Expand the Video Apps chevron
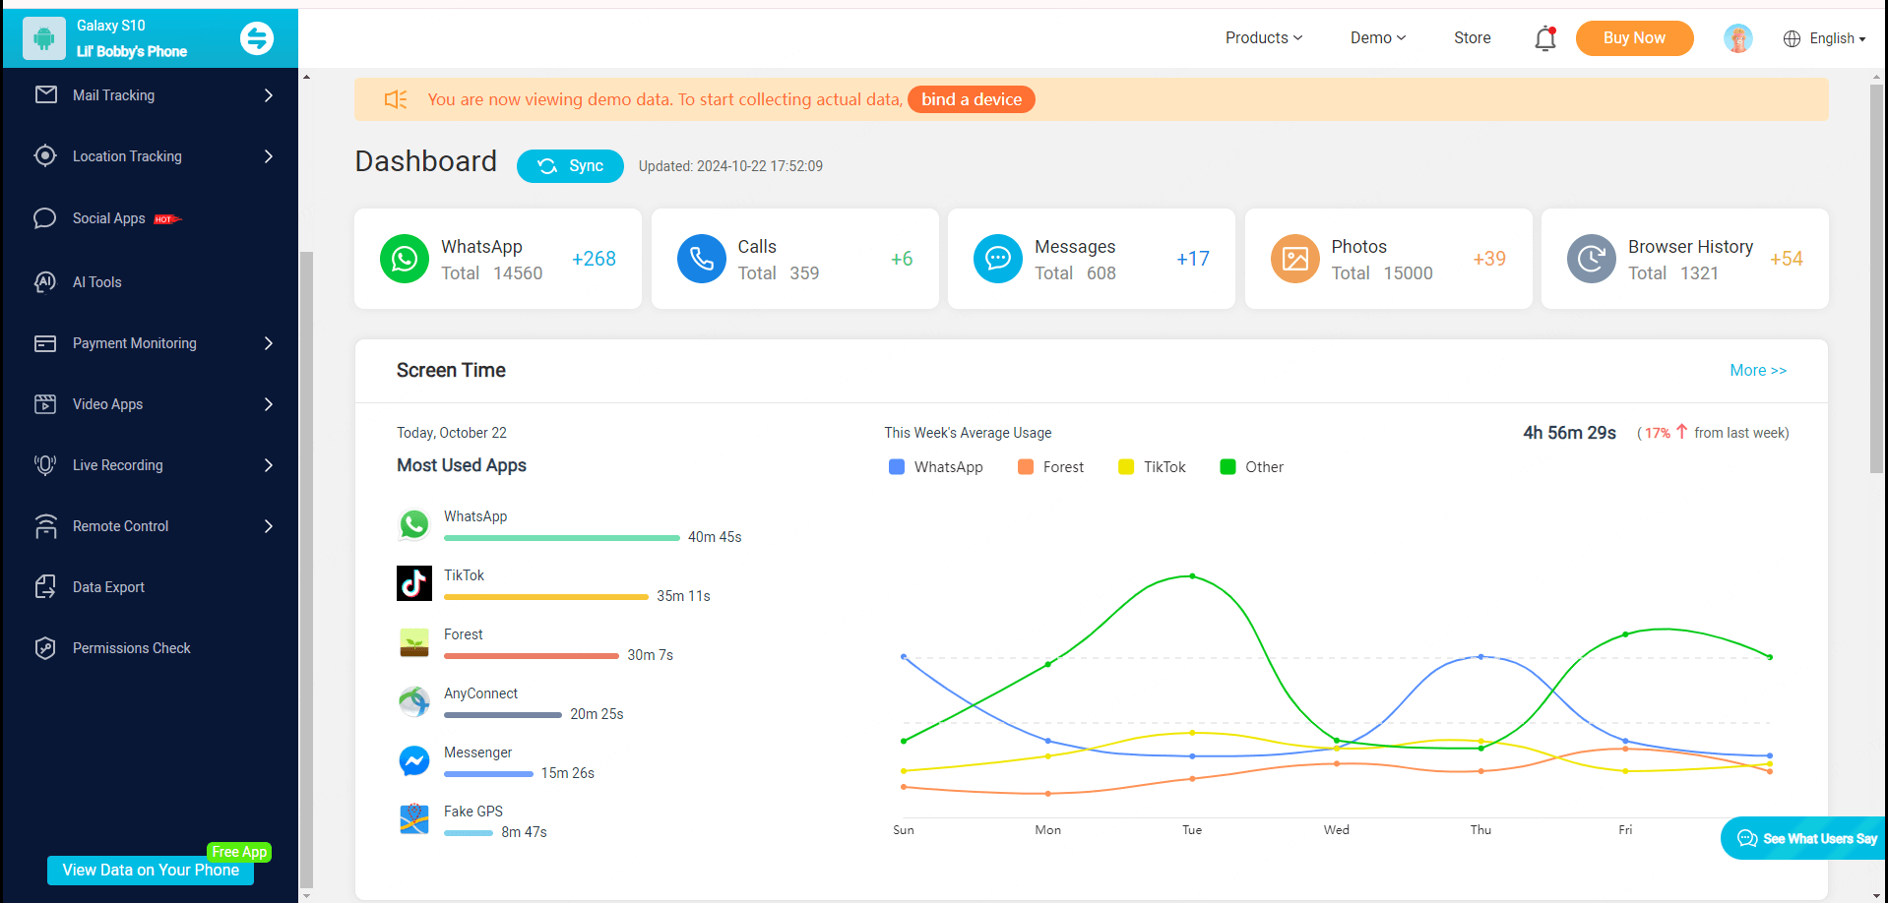 [269, 404]
